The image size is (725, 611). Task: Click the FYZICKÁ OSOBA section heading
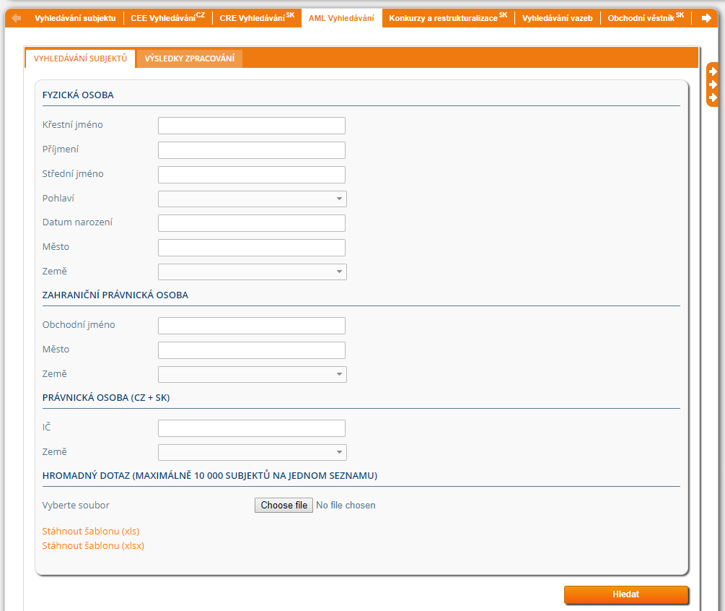78,95
